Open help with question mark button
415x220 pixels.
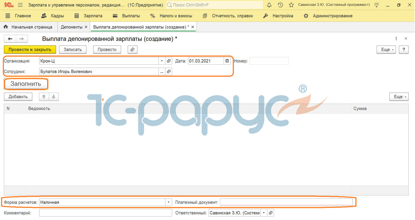404,49
